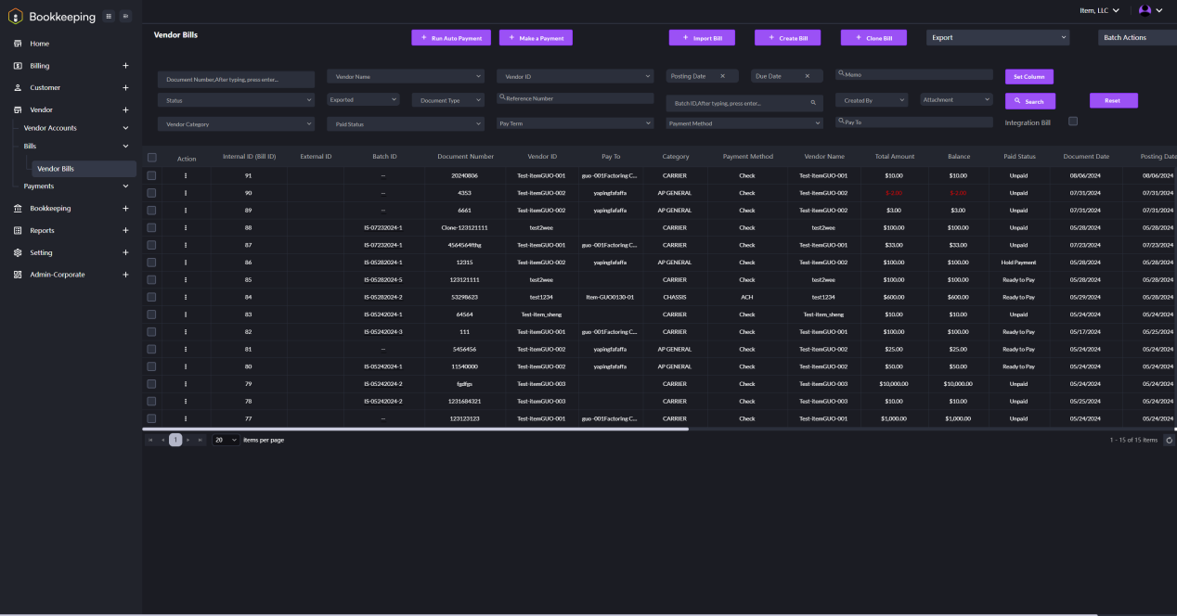Open the Reports sidebar menu
This screenshot has height=616, width=1177.
[125, 230]
